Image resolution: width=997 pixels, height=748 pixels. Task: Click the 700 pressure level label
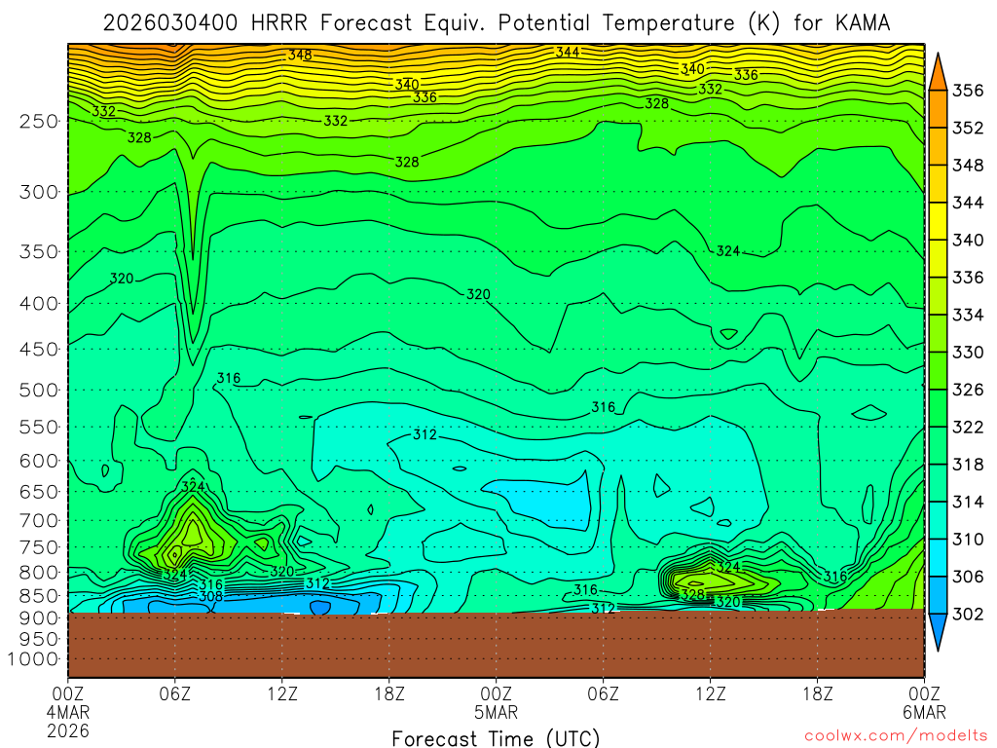(39, 520)
